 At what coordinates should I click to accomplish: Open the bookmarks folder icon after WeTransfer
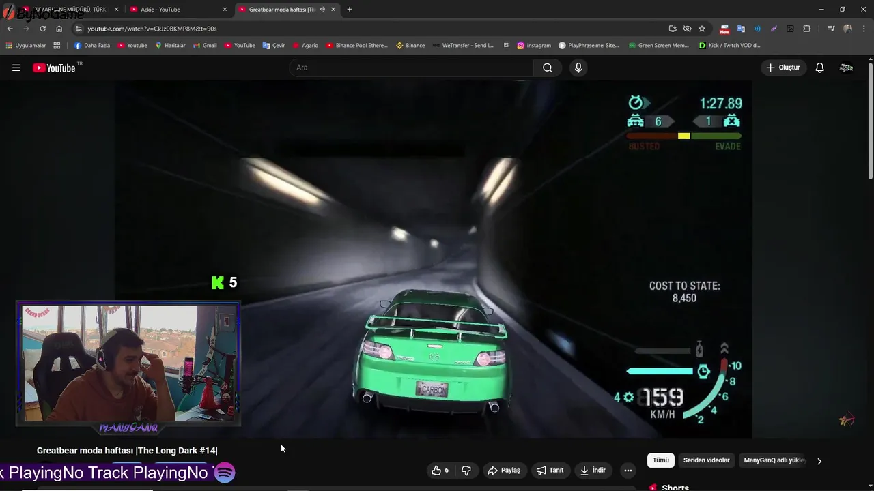[506, 46]
